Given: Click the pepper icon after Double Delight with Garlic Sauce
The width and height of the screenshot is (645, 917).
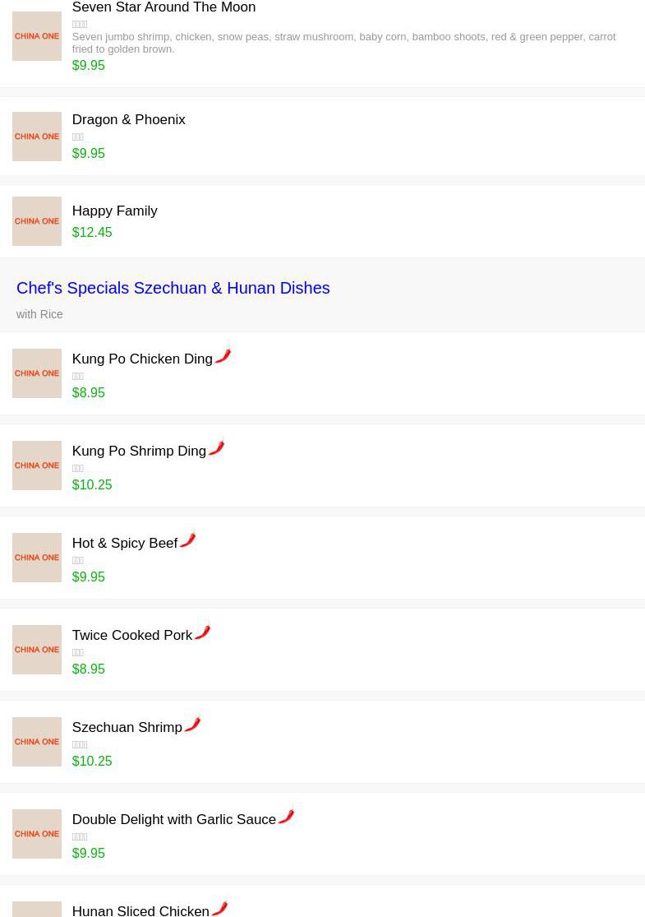Looking at the screenshot, I should (x=286, y=817).
